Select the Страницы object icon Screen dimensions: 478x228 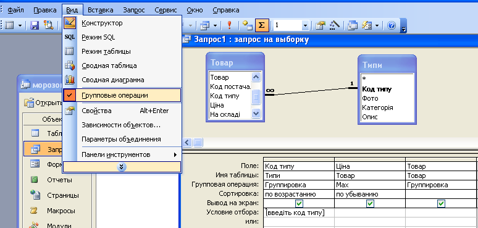click(x=35, y=195)
